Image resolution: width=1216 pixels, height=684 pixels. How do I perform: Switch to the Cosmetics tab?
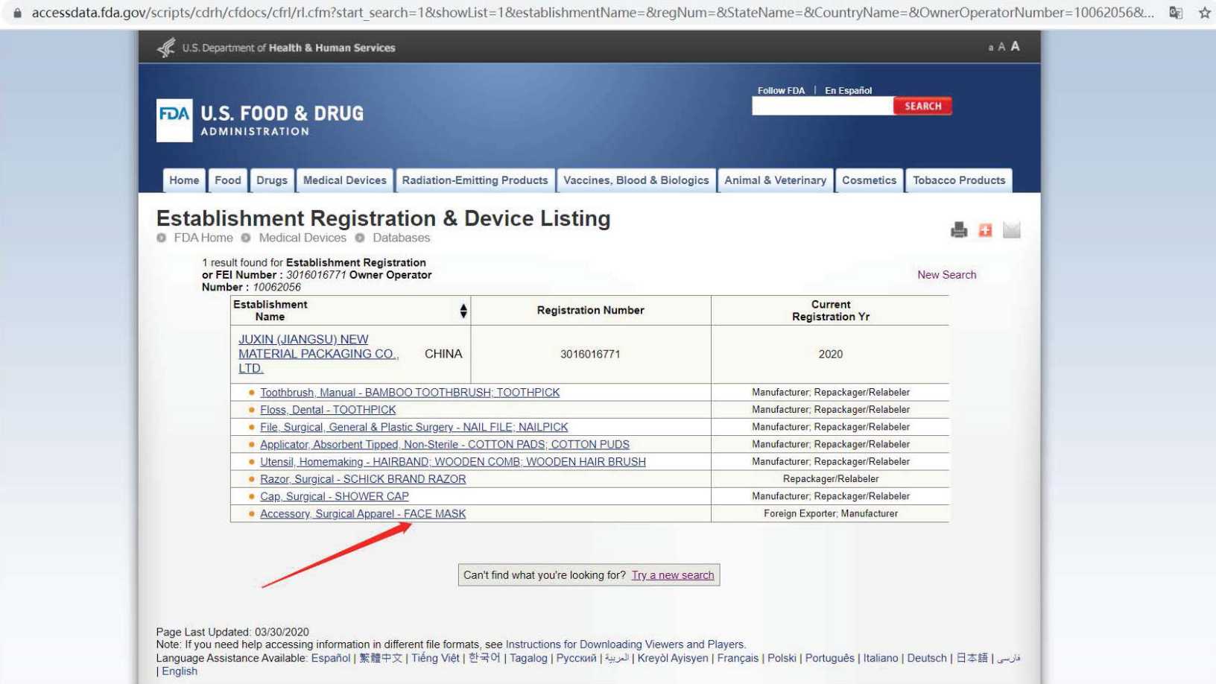point(869,180)
